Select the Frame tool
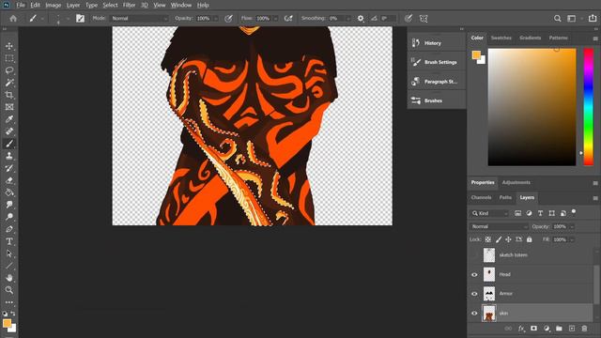 (x=9, y=107)
